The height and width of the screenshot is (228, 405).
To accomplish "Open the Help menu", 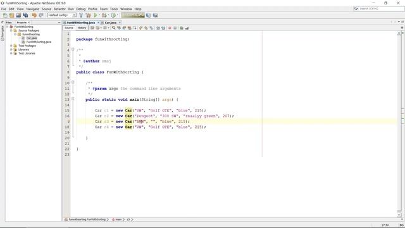I will pyautogui.click(x=138, y=9).
